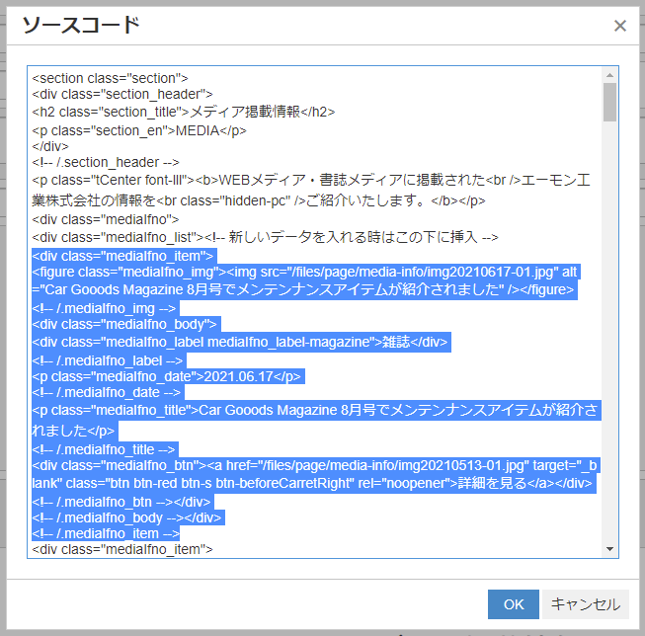Click the h2 メディア掲載情報 line
The width and height of the screenshot is (645, 636).
pos(183,113)
